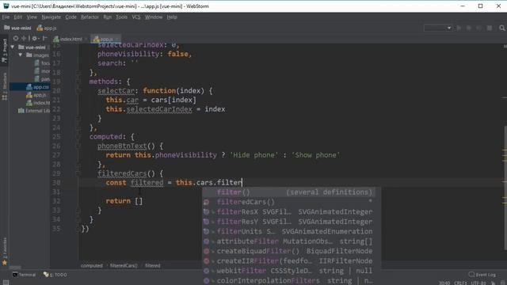Toggle the Project tool window tab

pyautogui.click(x=5, y=51)
